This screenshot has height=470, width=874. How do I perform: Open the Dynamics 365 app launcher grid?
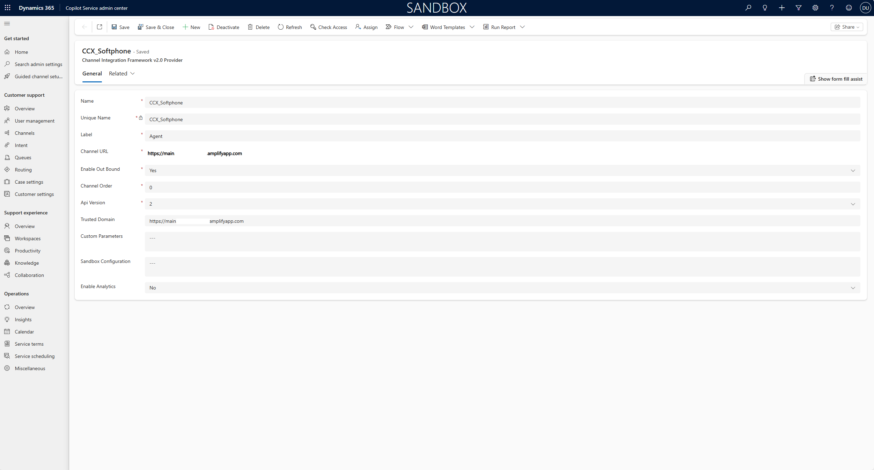coord(7,8)
